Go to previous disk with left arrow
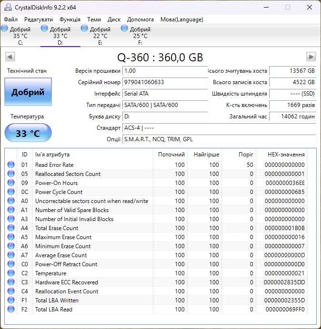321x329 pixels. (10, 57)
